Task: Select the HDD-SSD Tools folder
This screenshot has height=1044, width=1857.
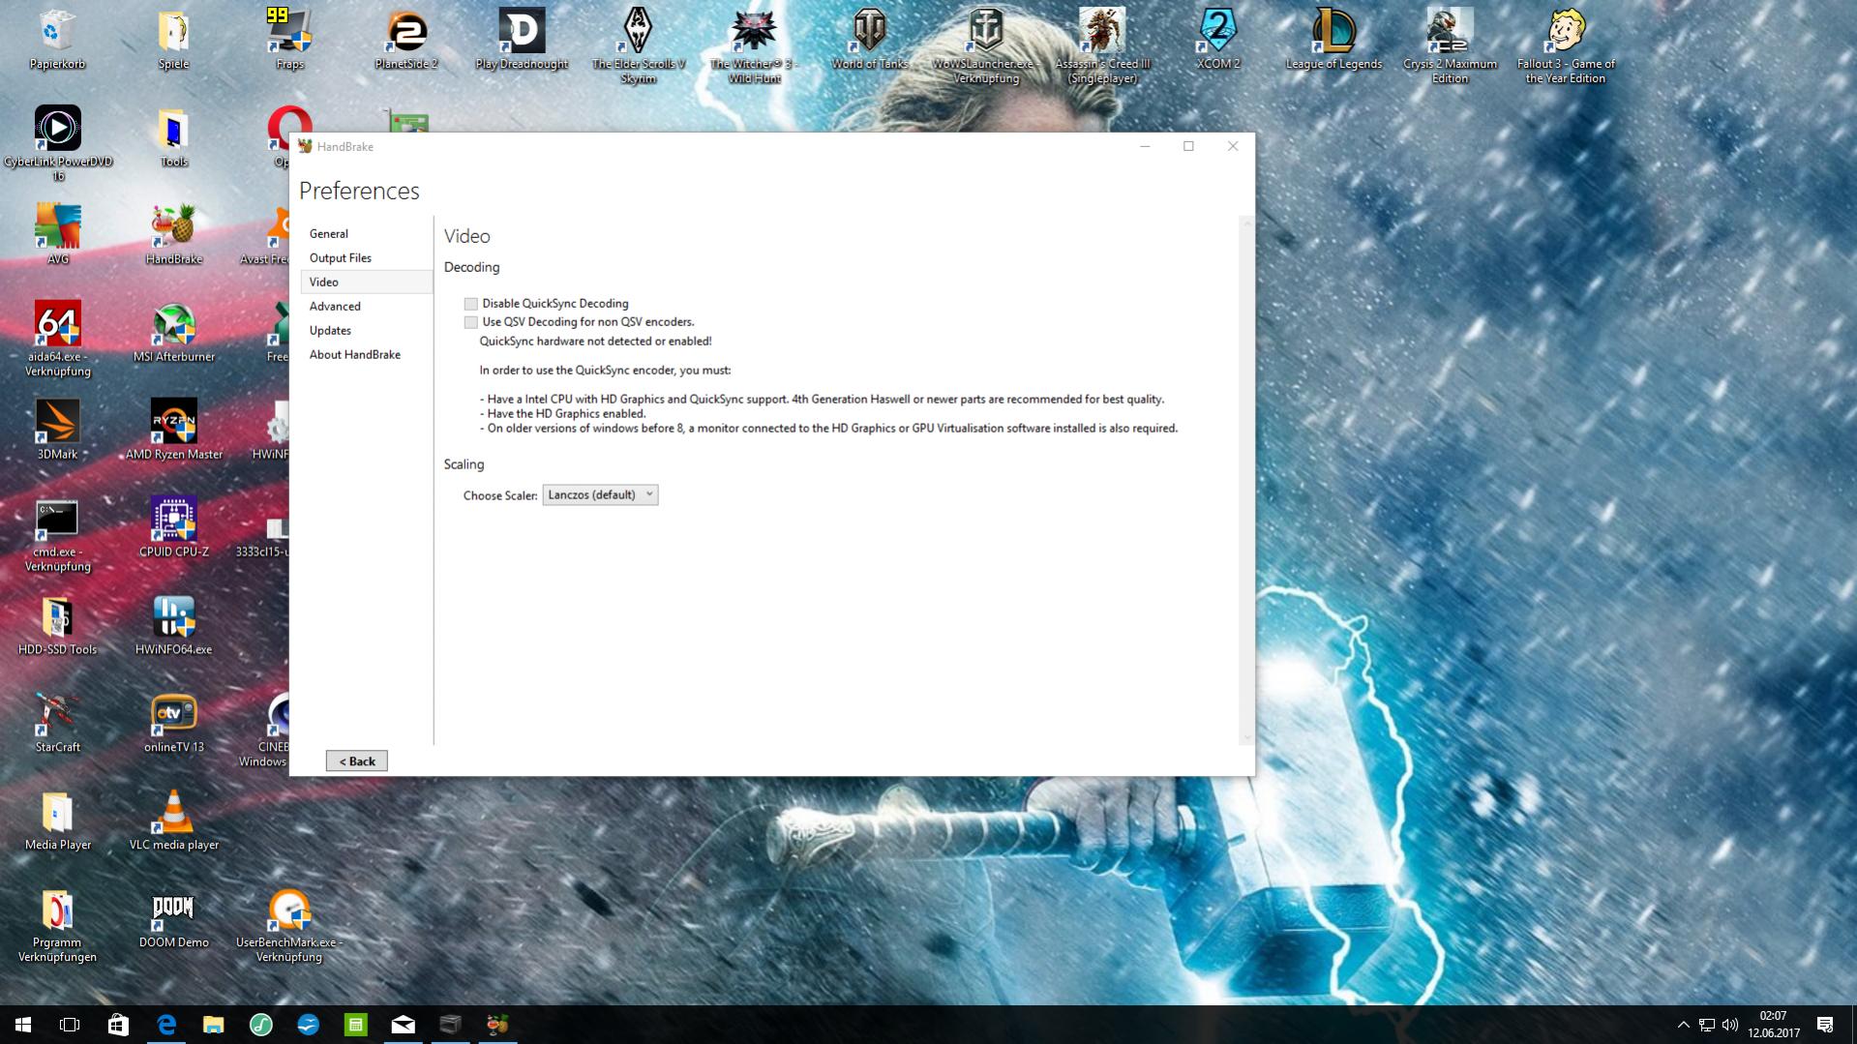Action: click(x=57, y=625)
